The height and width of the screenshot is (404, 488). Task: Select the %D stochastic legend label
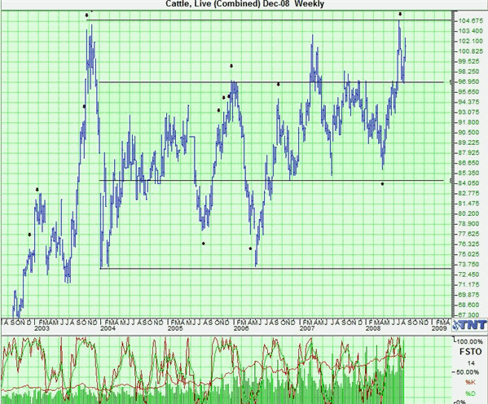(470, 393)
